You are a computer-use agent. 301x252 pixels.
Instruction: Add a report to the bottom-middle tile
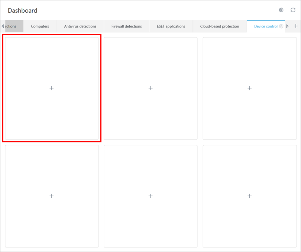[x=150, y=196]
